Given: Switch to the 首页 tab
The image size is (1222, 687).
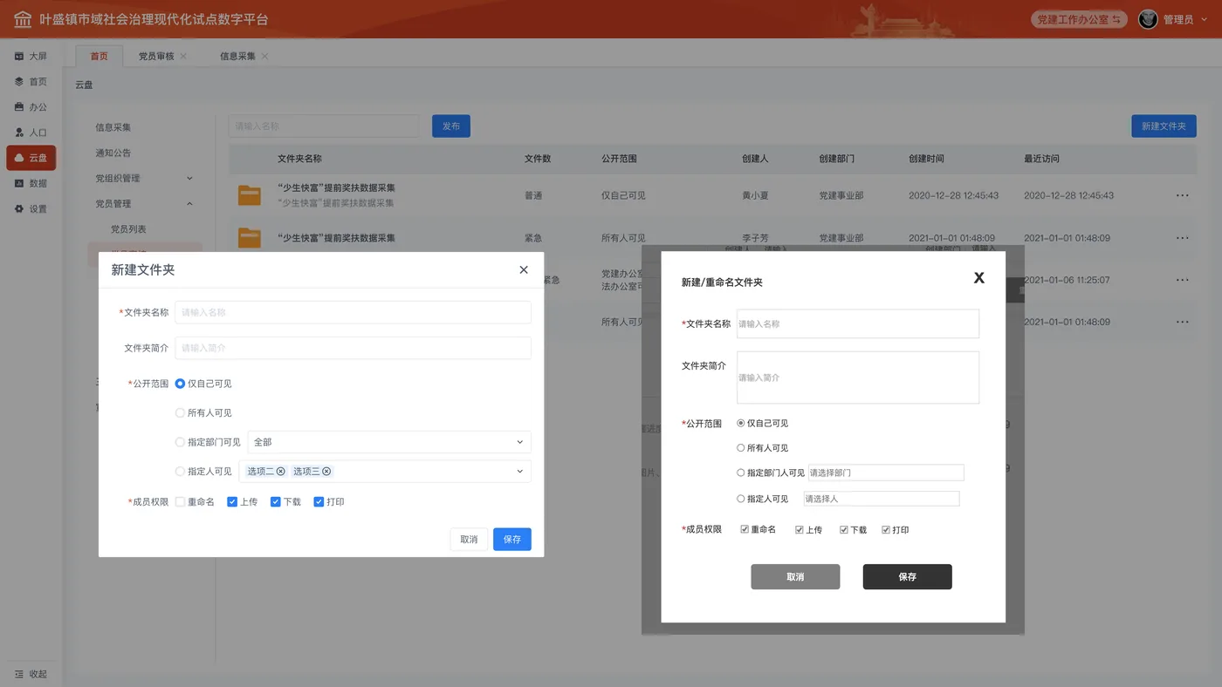Looking at the screenshot, I should [100, 56].
